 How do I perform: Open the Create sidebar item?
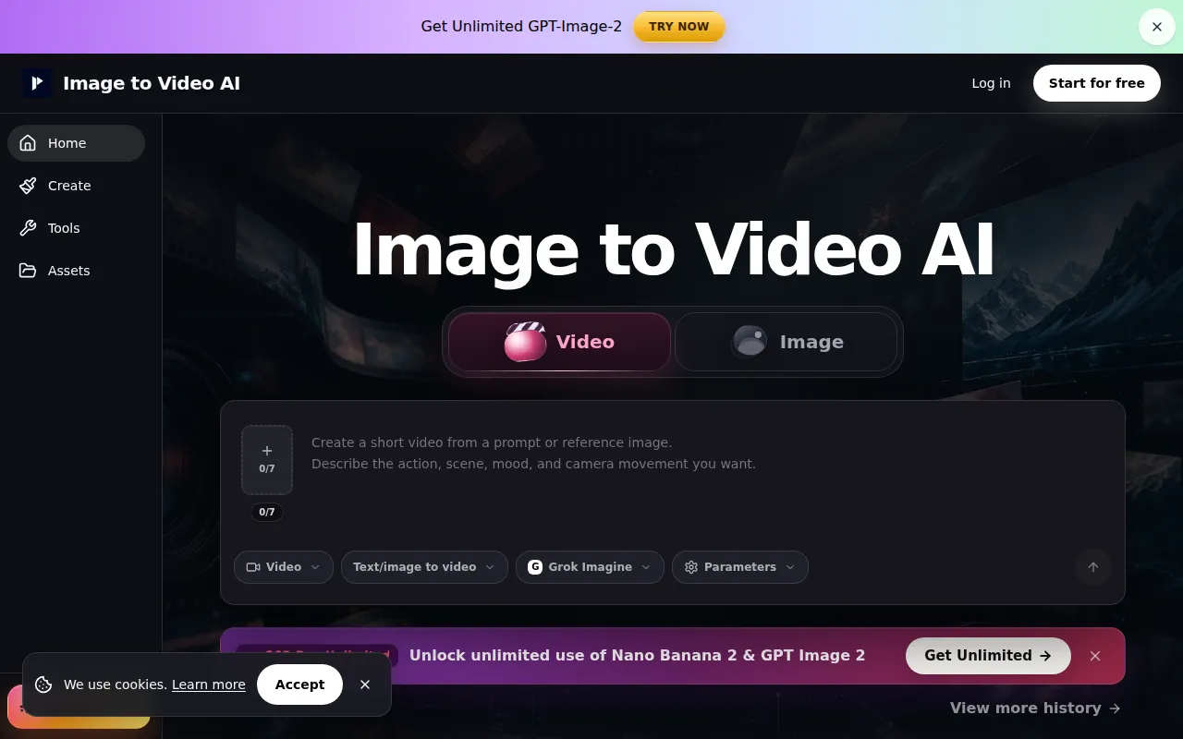click(76, 186)
